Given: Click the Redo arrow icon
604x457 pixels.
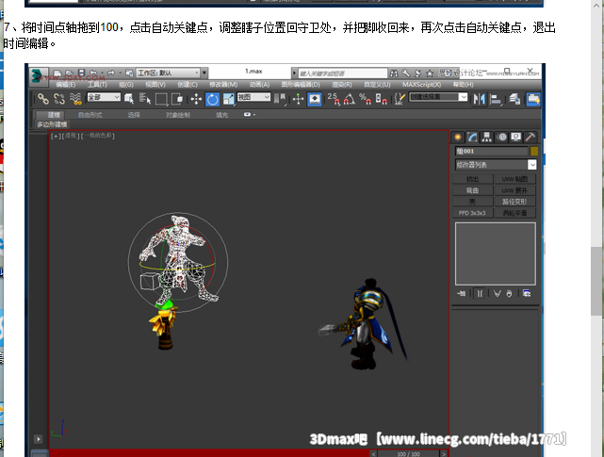Looking at the screenshot, I should pyautogui.click(x=111, y=73).
